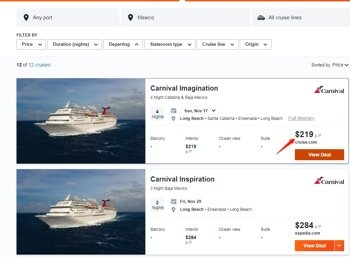This screenshot has height=257, width=350.
Task: Click the cruise.com provider label
Action: point(306,142)
